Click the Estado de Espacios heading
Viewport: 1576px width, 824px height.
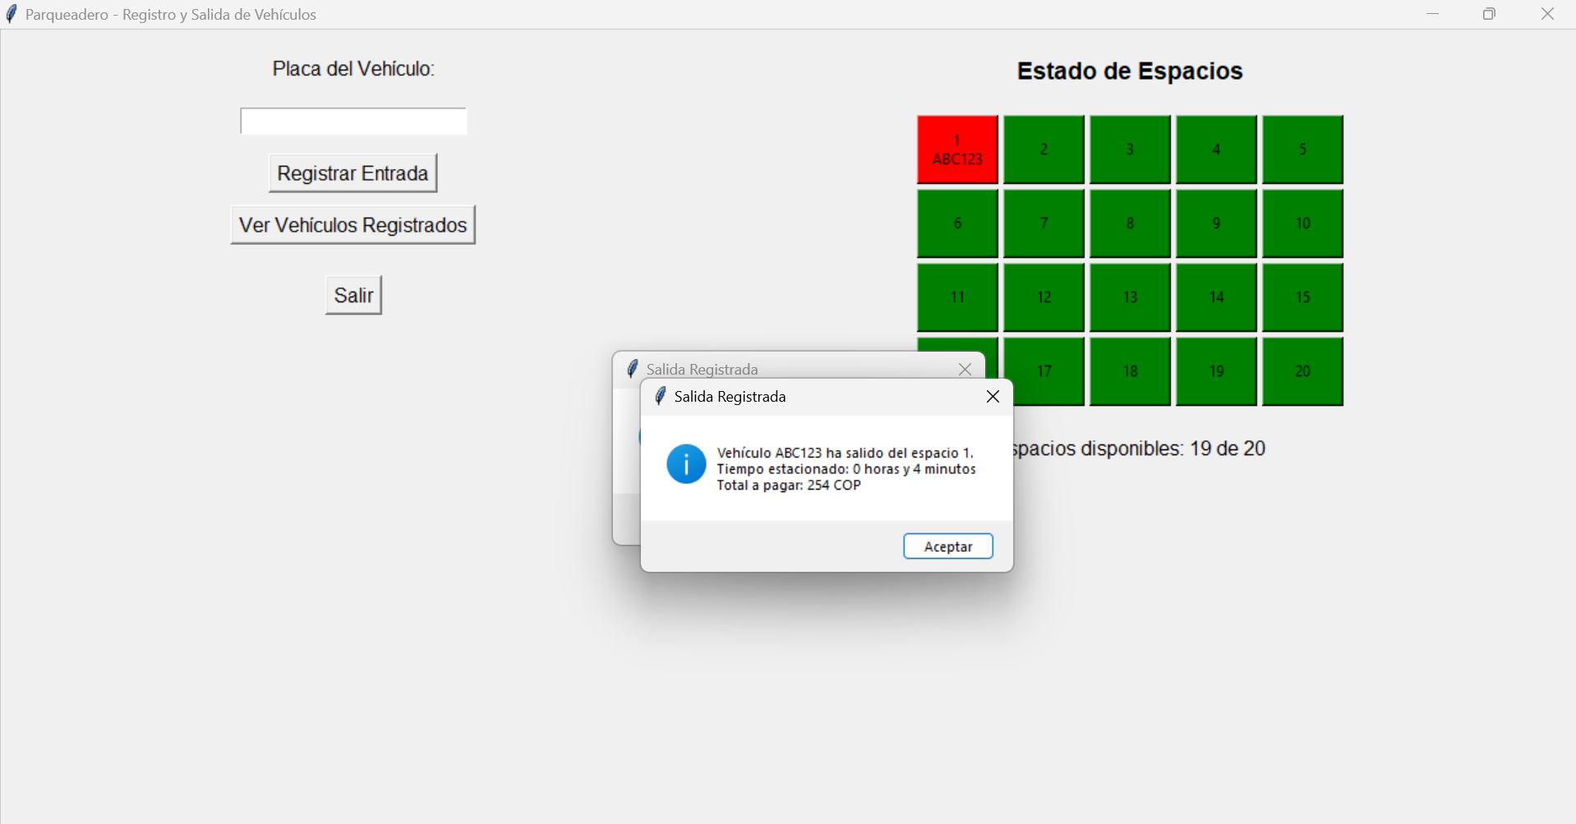coord(1130,71)
